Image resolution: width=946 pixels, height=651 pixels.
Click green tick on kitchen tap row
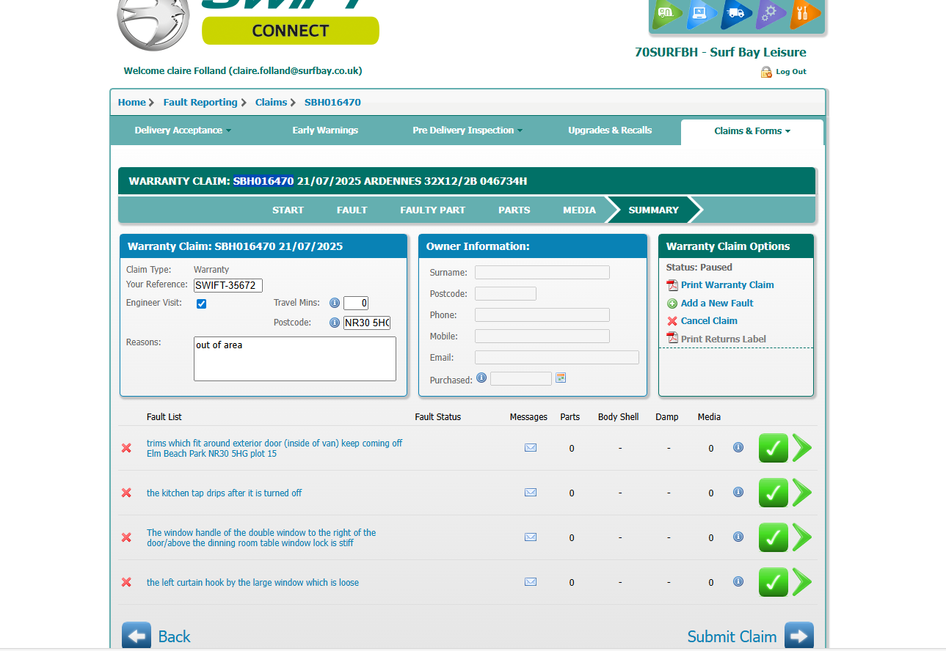(773, 493)
